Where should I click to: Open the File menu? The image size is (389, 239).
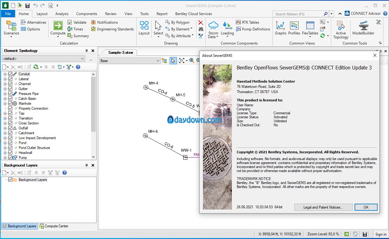[8, 14]
